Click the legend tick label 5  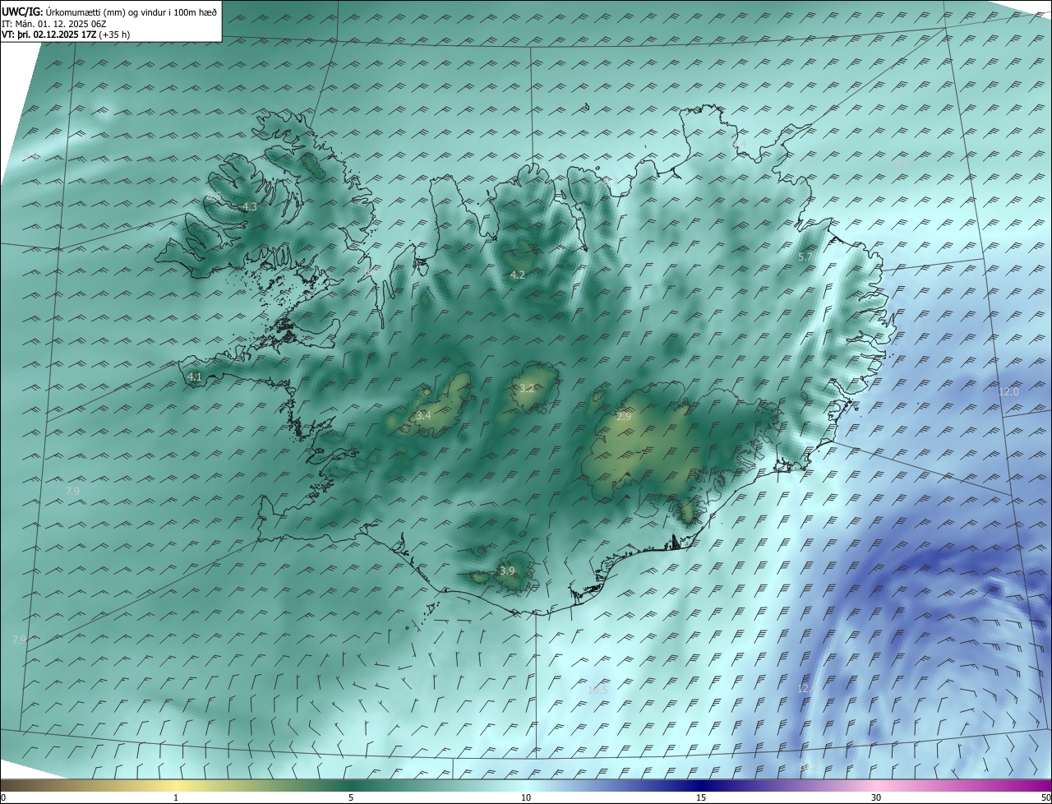pyautogui.click(x=351, y=798)
